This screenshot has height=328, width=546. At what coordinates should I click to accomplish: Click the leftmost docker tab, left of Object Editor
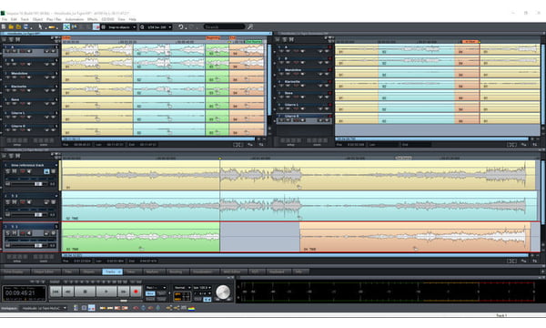click(15, 272)
